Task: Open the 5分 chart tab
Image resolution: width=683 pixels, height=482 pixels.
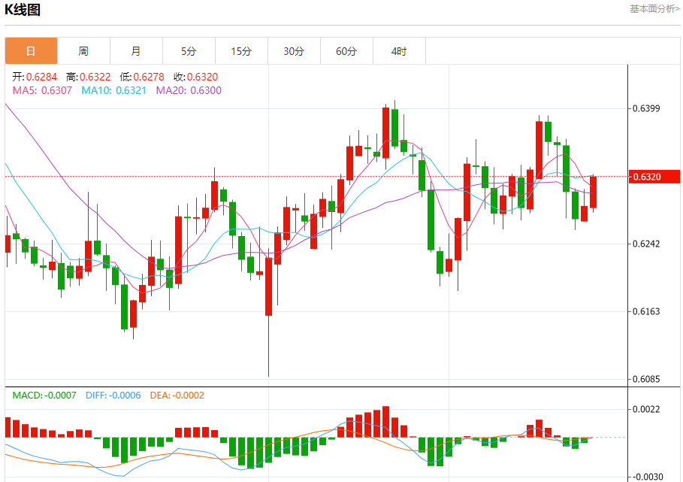Action: pos(189,51)
